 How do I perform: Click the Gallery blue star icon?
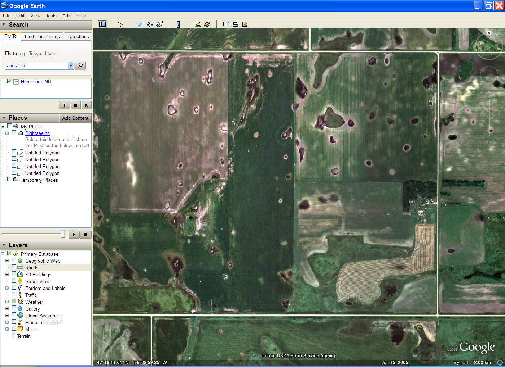tap(20, 308)
